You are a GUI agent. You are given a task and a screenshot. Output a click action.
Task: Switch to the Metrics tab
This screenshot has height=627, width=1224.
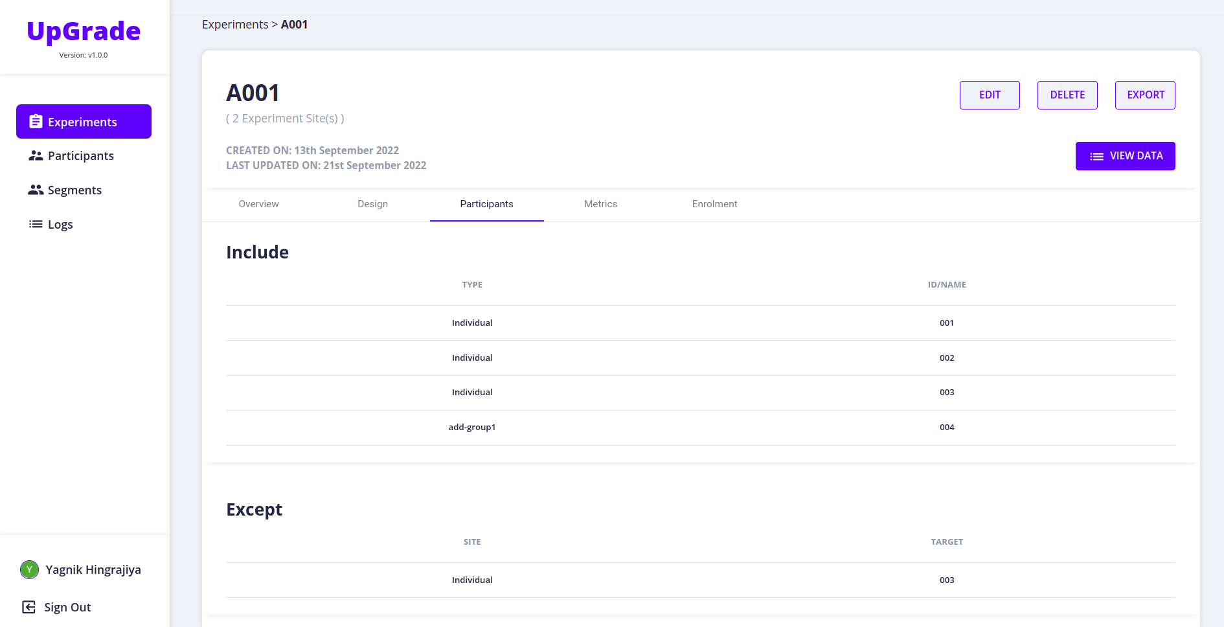click(x=600, y=204)
